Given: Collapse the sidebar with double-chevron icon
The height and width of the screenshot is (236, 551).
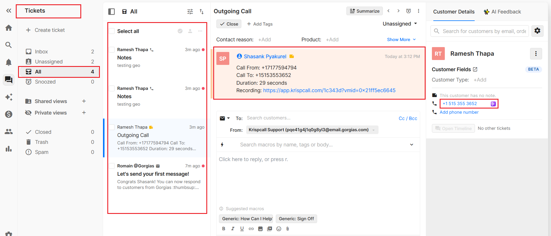Looking at the screenshot, I should click(9, 11).
